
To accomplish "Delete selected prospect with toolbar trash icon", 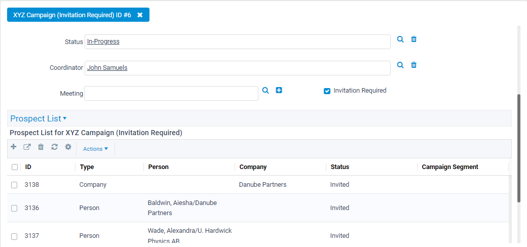I will (41, 147).
